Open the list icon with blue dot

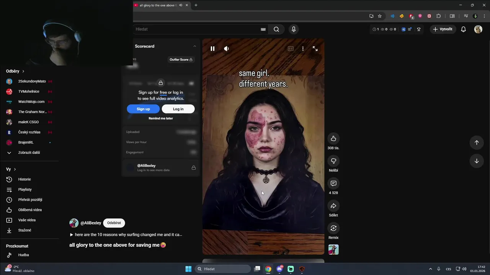coord(410,29)
